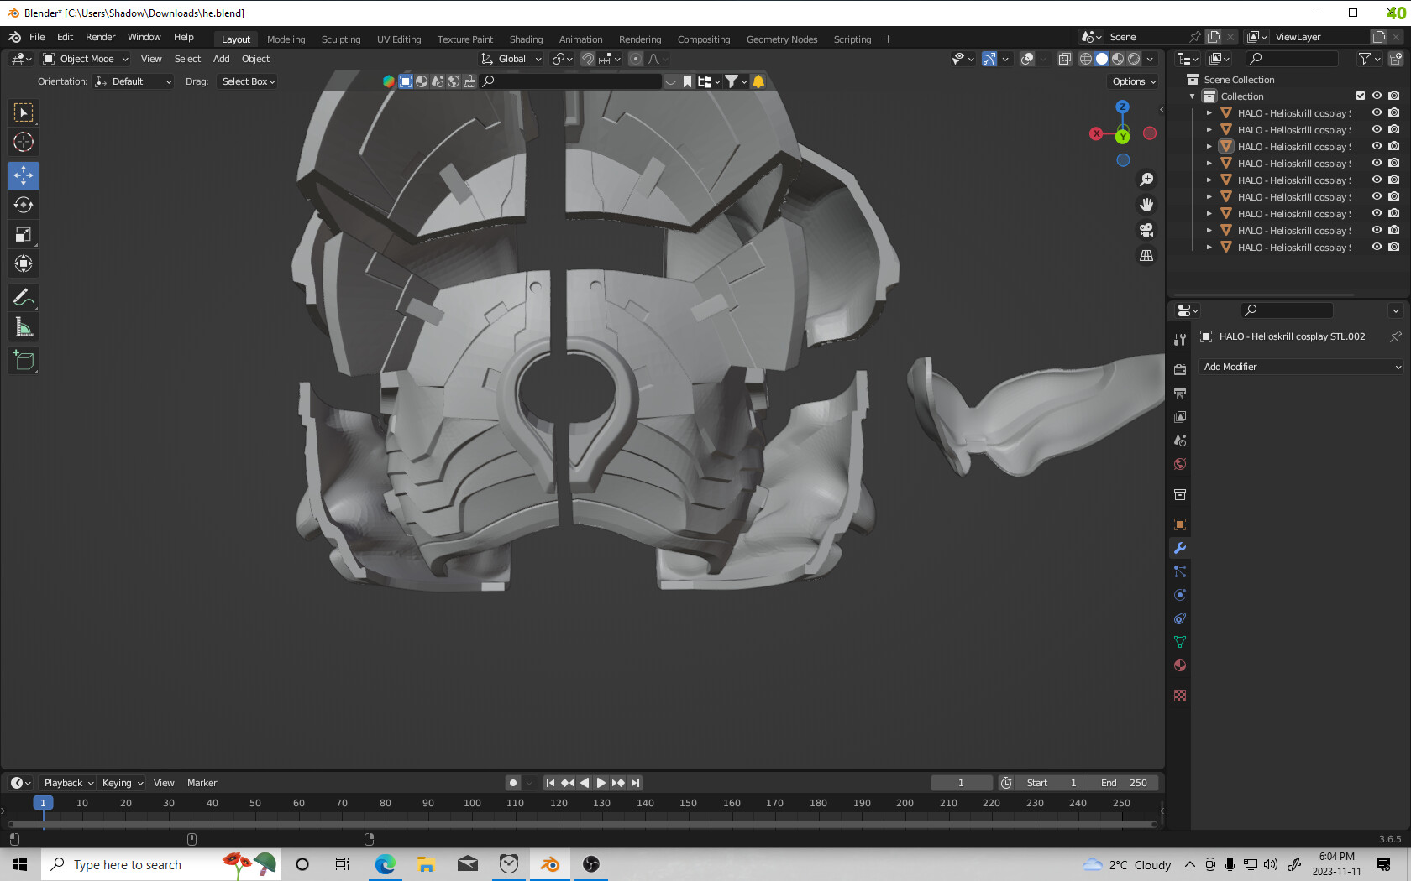
Task: Disable Collection in renders camera icon
Action: coord(1394,96)
